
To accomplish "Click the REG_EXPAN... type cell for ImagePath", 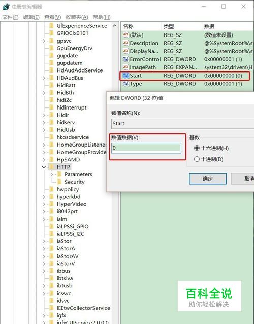I will [x=180, y=67].
